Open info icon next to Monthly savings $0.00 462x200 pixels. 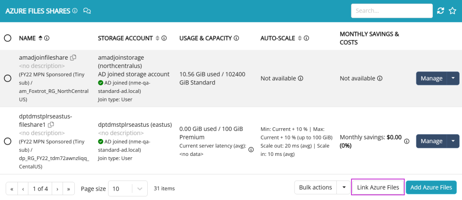406,141
